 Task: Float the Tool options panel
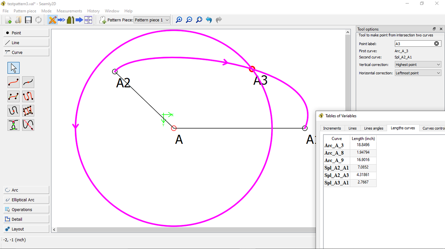(434, 29)
